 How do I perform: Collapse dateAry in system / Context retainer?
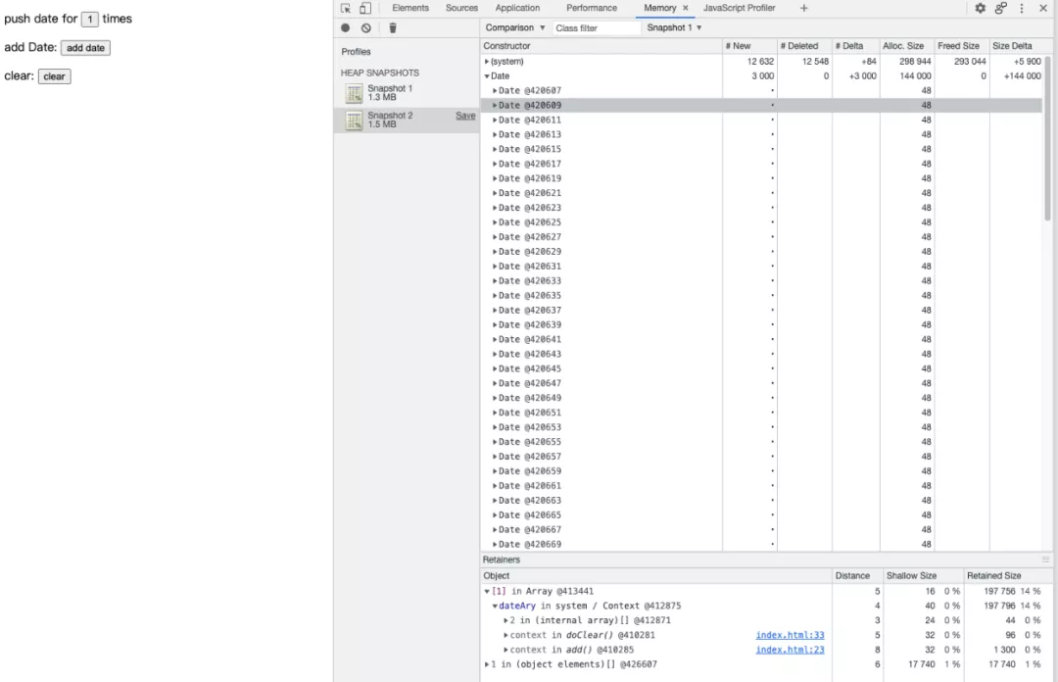coord(495,607)
